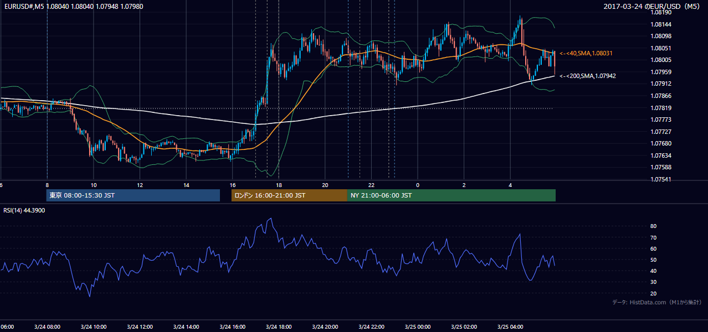Click RSI scale value 70
This screenshot has width=708, height=332.
(654, 237)
